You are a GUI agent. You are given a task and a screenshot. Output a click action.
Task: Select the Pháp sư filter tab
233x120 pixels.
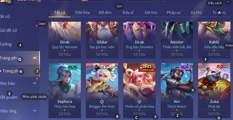pos(174,13)
